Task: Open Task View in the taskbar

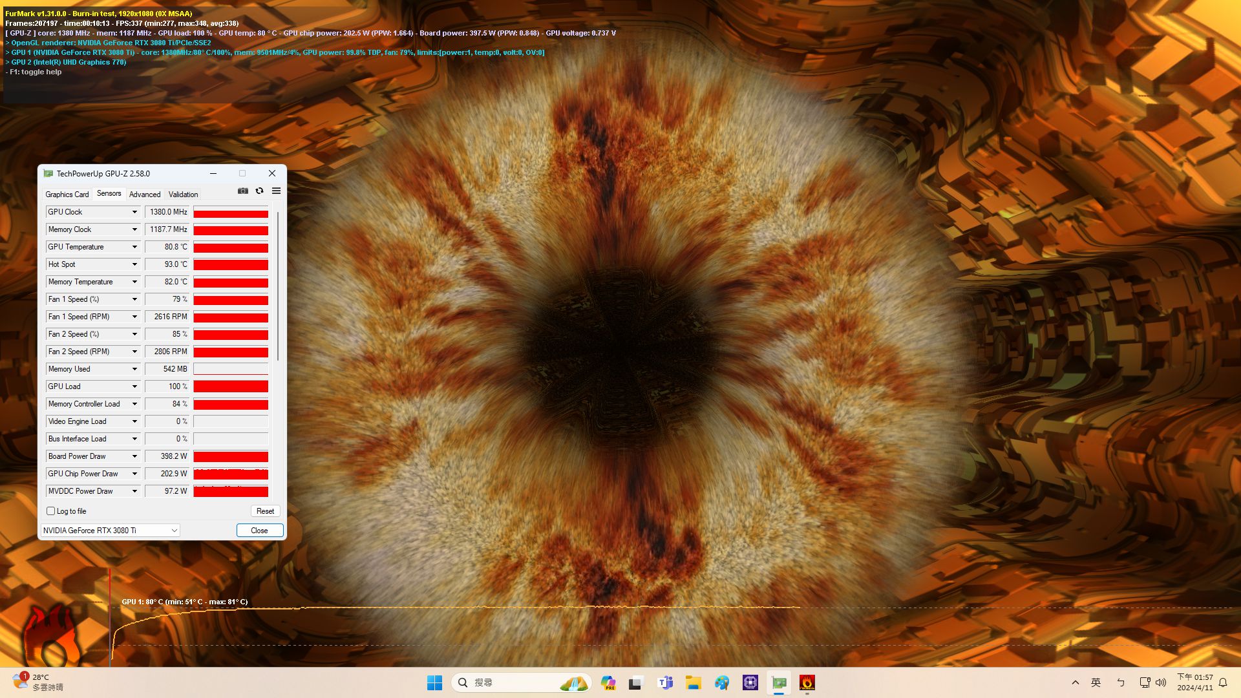Action: pyautogui.click(x=636, y=682)
